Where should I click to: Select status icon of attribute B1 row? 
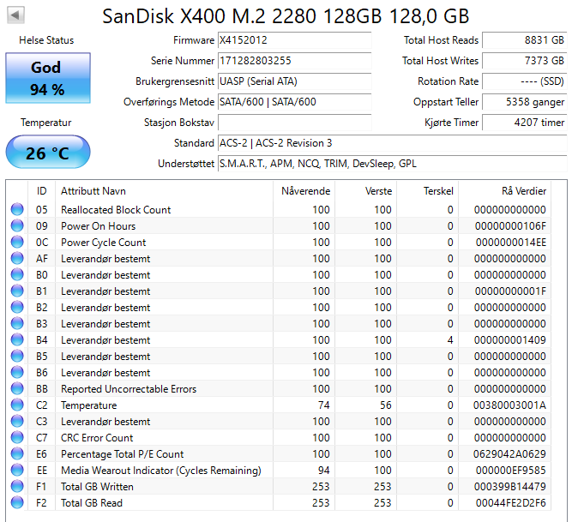click(17, 291)
